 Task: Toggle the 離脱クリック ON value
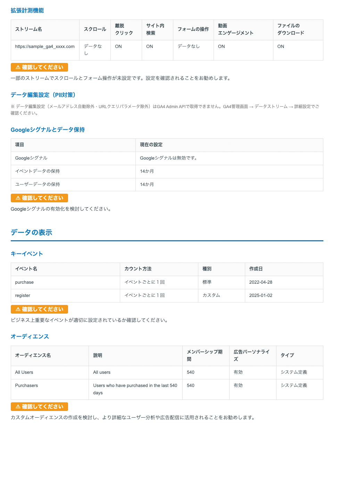[118, 46]
